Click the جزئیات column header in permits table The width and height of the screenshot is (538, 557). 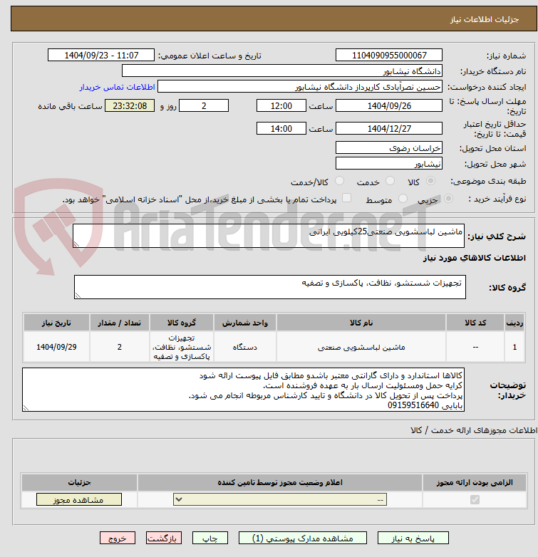(80, 482)
